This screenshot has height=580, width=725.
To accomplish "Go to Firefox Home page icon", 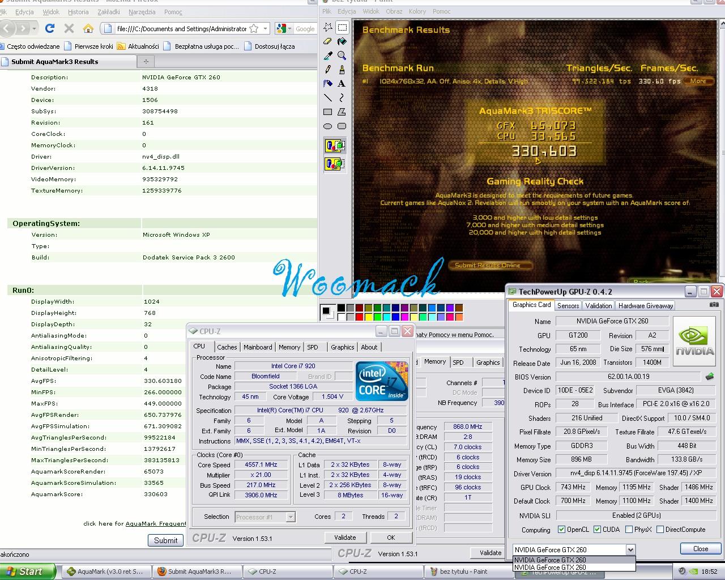I will pyautogui.click(x=88, y=28).
